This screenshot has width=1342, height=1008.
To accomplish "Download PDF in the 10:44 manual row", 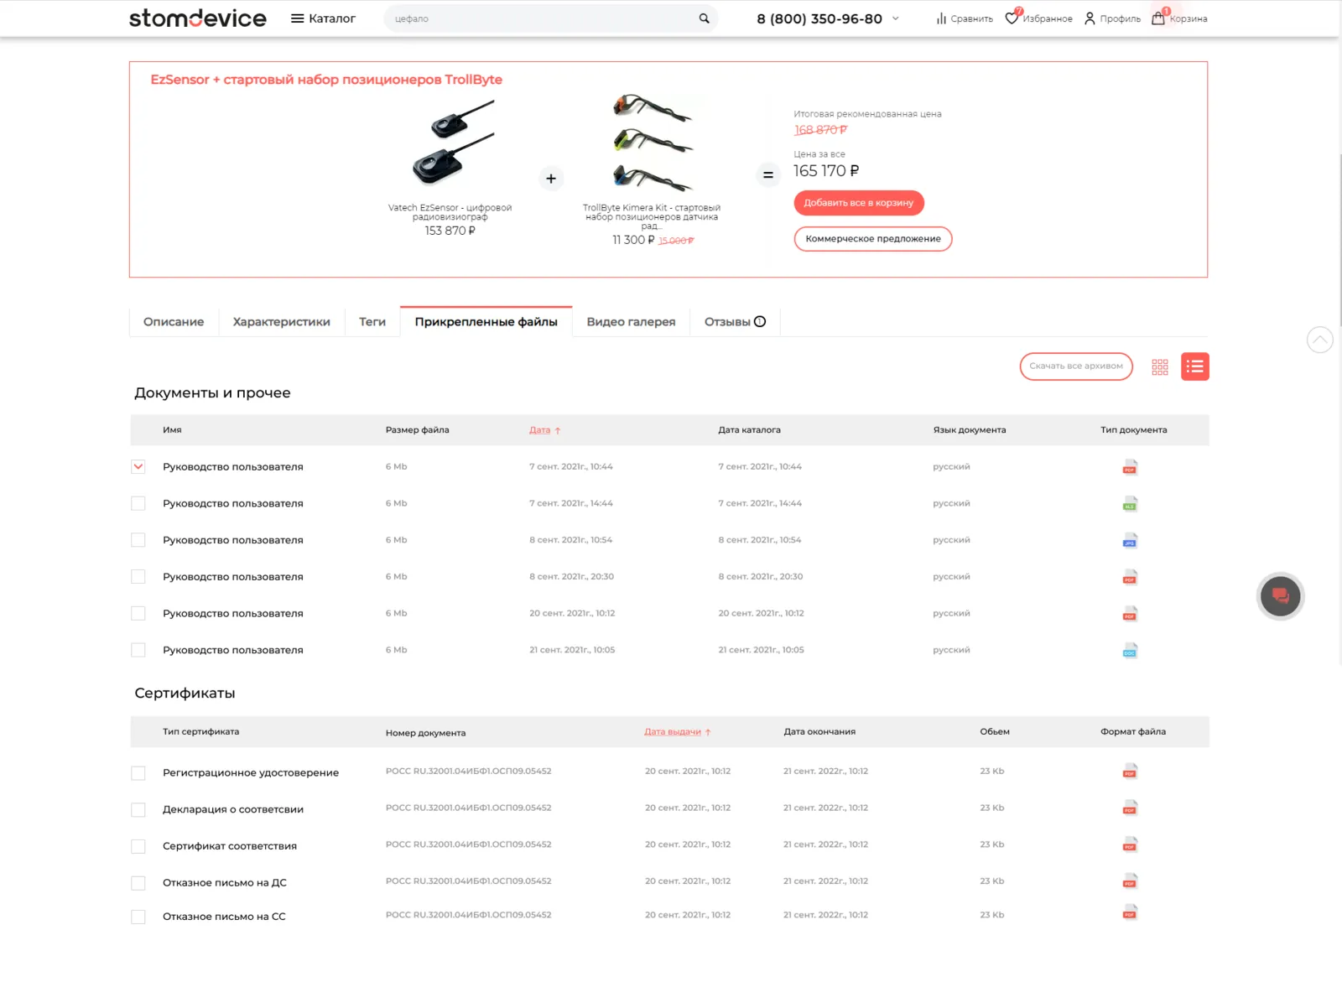I will (1130, 467).
